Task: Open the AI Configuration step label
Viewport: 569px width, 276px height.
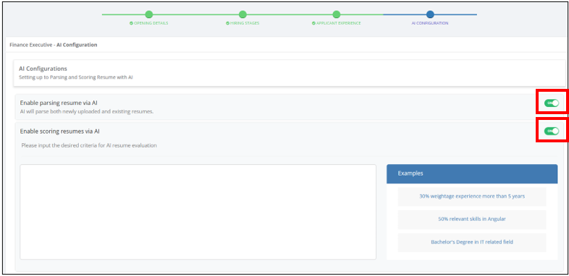Action: coord(430,23)
